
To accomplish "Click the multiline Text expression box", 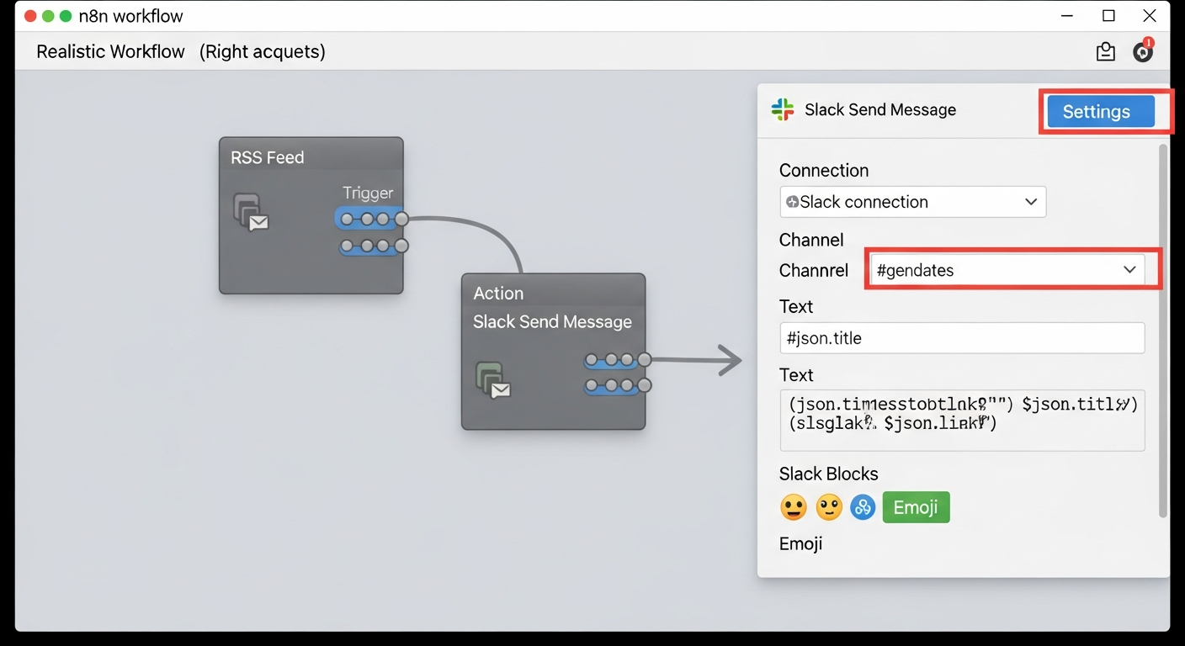I will point(962,420).
